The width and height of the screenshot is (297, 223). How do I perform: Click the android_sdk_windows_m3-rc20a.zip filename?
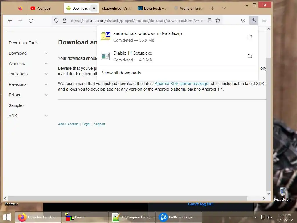click(148, 33)
